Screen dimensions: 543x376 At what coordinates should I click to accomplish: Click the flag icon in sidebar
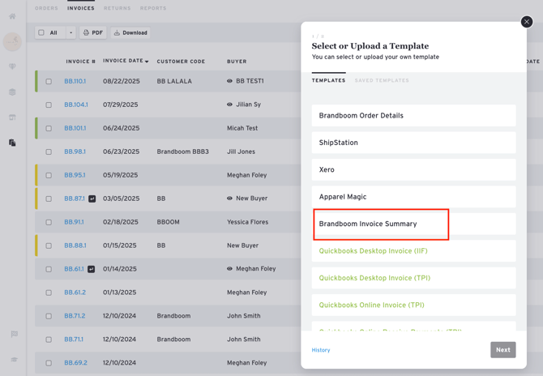pos(14,334)
